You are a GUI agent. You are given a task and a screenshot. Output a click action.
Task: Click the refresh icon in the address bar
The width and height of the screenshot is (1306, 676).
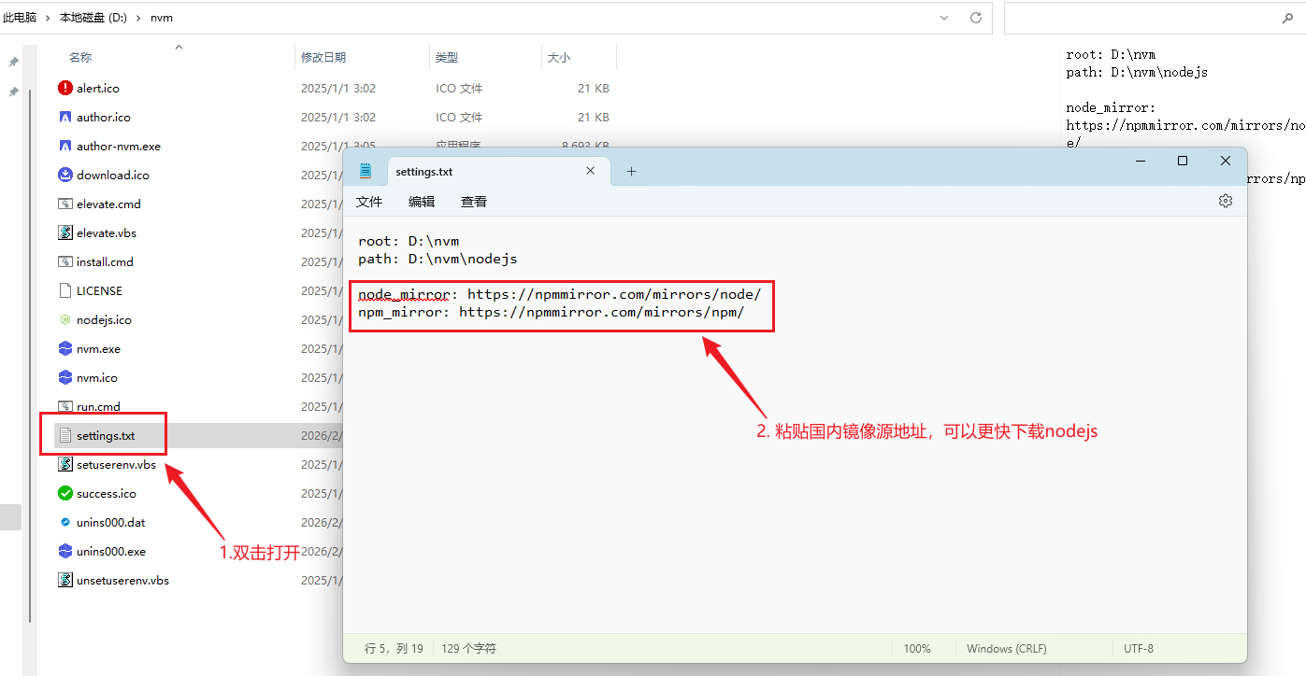(x=975, y=17)
